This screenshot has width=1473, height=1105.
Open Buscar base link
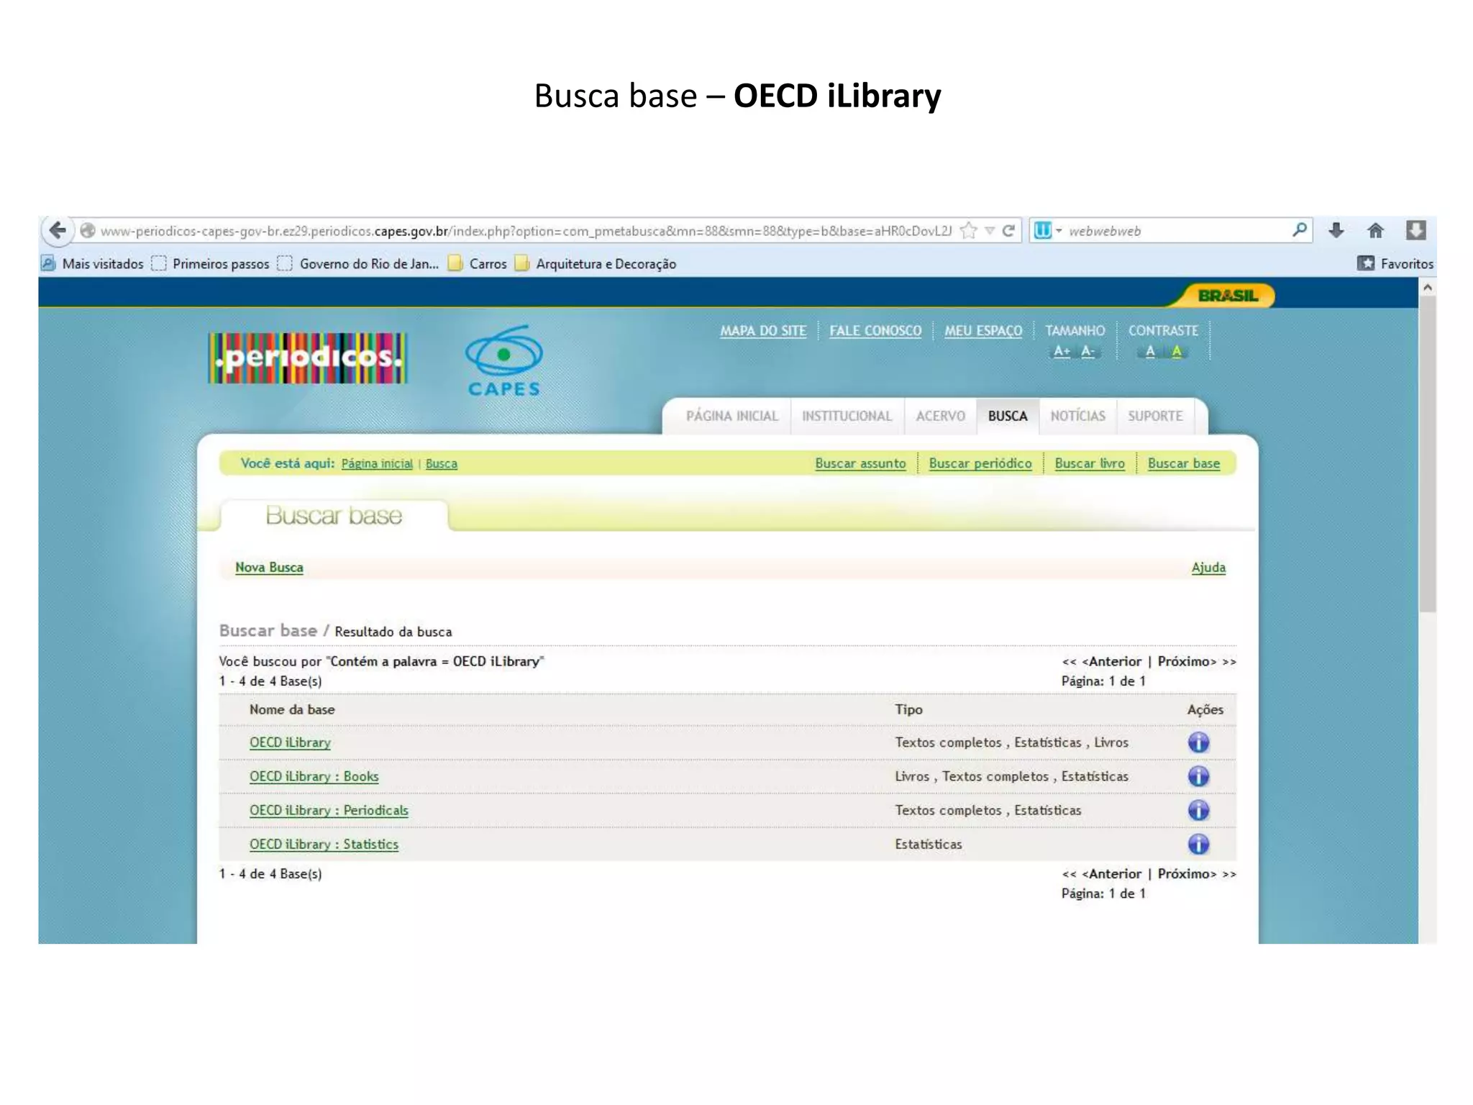coord(1184,464)
